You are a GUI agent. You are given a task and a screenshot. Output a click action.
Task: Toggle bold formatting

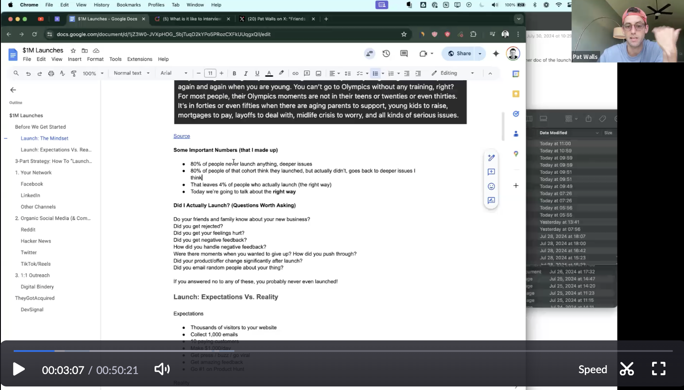pyautogui.click(x=234, y=73)
